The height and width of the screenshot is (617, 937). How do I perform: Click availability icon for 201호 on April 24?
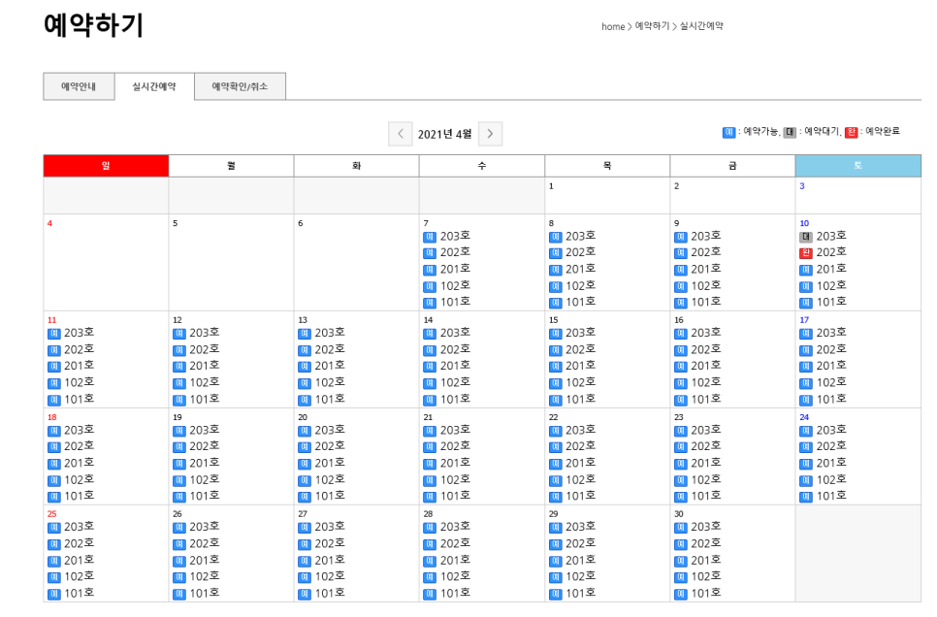point(806,464)
